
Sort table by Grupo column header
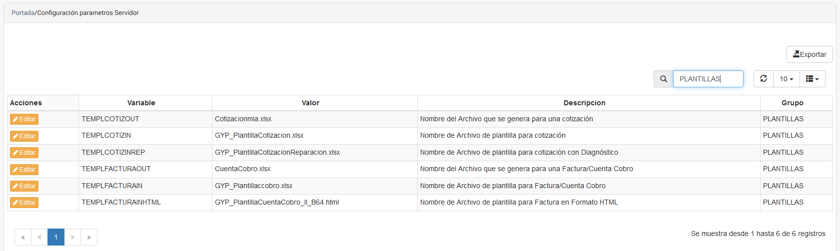click(792, 103)
